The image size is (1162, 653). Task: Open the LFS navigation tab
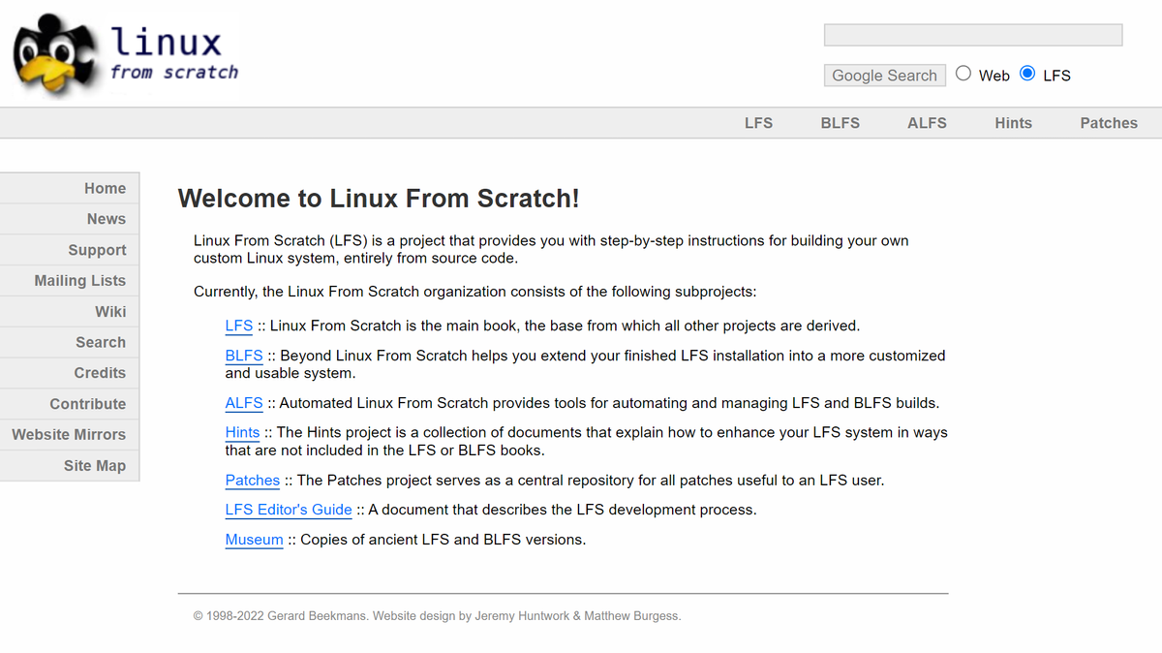pos(758,123)
